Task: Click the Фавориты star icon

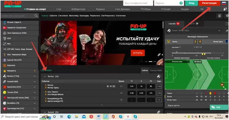Action: pos(5,71)
